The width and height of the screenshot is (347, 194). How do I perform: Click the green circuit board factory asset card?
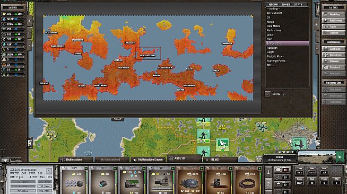click(x=132, y=180)
